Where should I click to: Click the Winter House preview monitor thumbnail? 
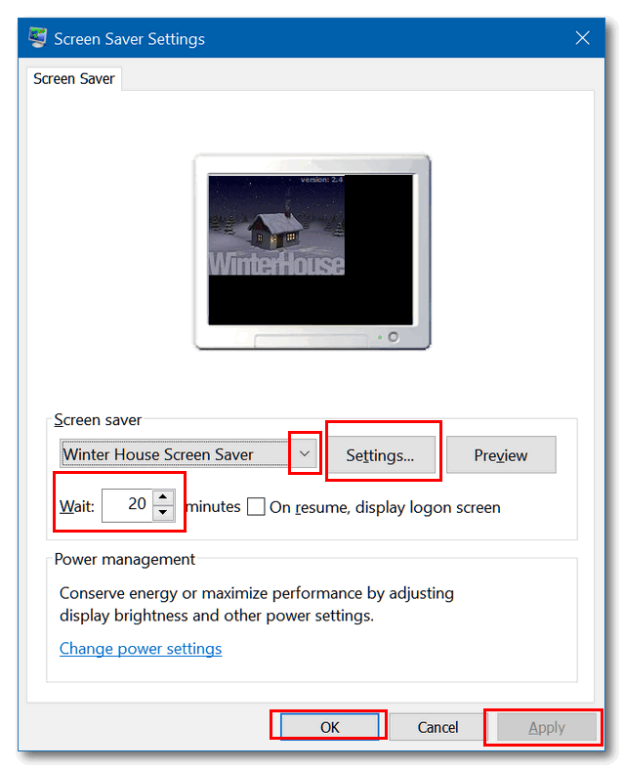tap(312, 252)
